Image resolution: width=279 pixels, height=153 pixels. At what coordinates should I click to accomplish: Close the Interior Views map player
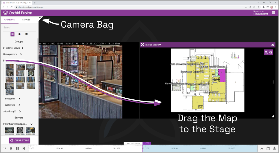pos(273,45)
